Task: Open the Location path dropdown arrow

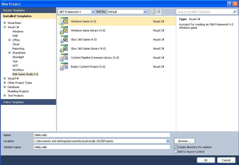Action: tap(168, 141)
